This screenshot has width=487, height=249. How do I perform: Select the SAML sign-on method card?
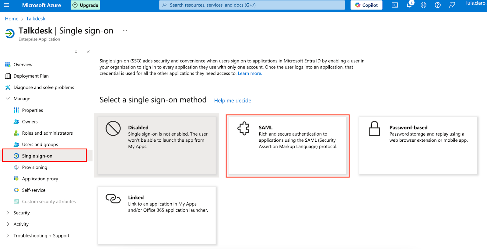(287, 145)
